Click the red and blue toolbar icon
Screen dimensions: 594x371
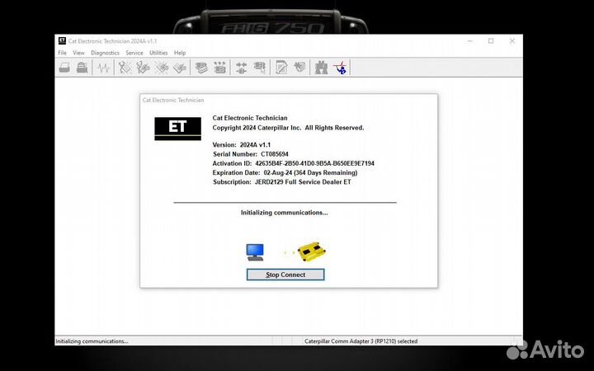click(340, 68)
